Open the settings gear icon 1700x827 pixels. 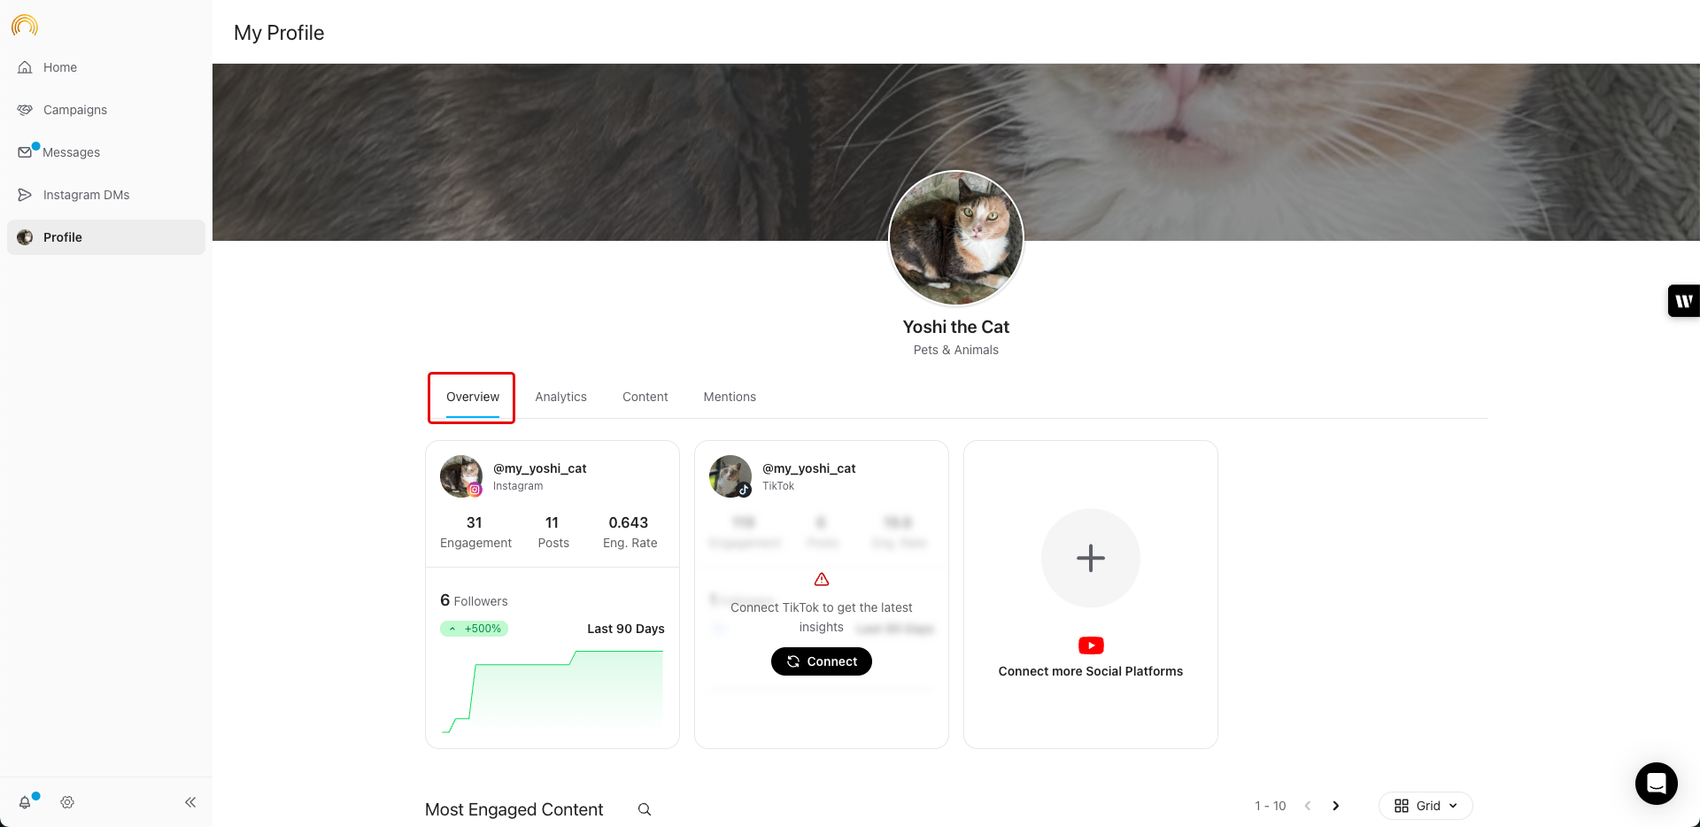(67, 802)
